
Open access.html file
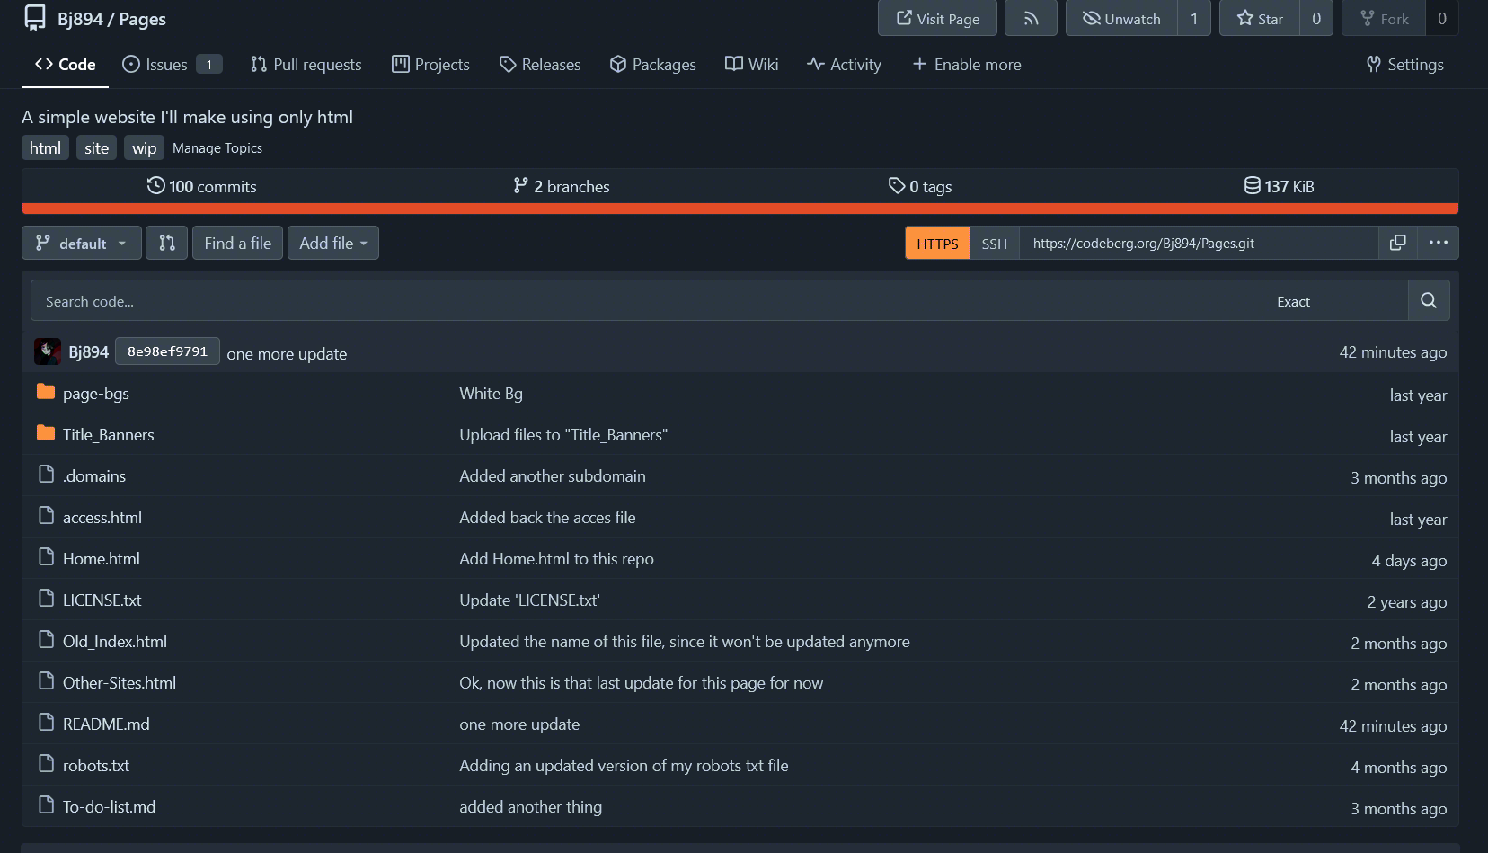[x=102, y=517]
